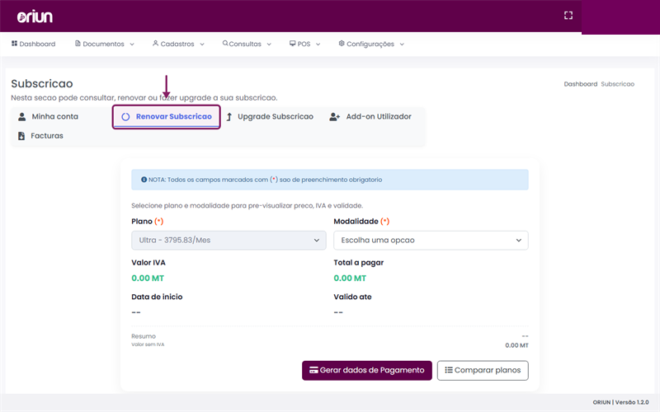Switch to Upgrade Subscricao tab

[x=270, y=117]
